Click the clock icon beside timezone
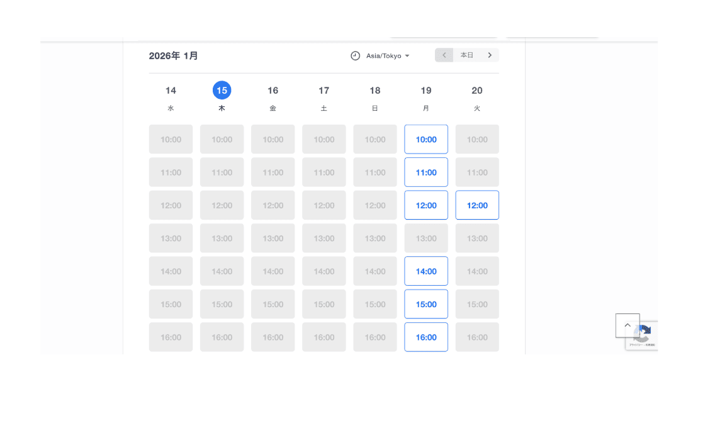Viewport: 715px width, 423px height. [x=355, y=56]
